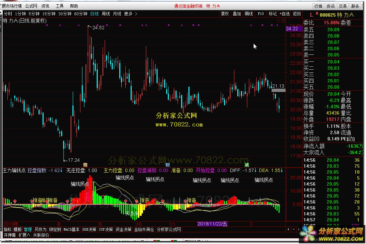This screenshot has width=366, height=244.
Task: Select the 管理 tab
Action: (28, 229)
